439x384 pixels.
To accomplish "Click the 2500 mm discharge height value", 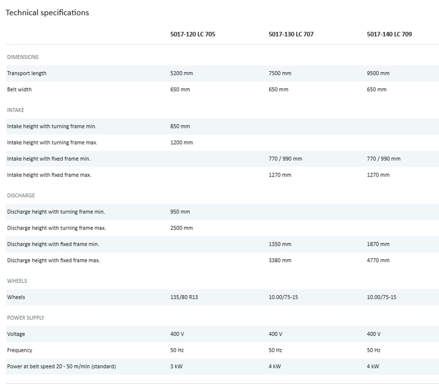I will (x=181, y=228).
